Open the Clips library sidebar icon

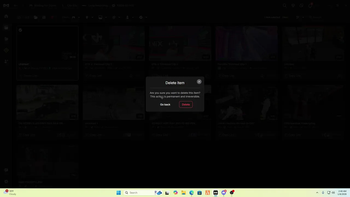[x=6, y=28]
